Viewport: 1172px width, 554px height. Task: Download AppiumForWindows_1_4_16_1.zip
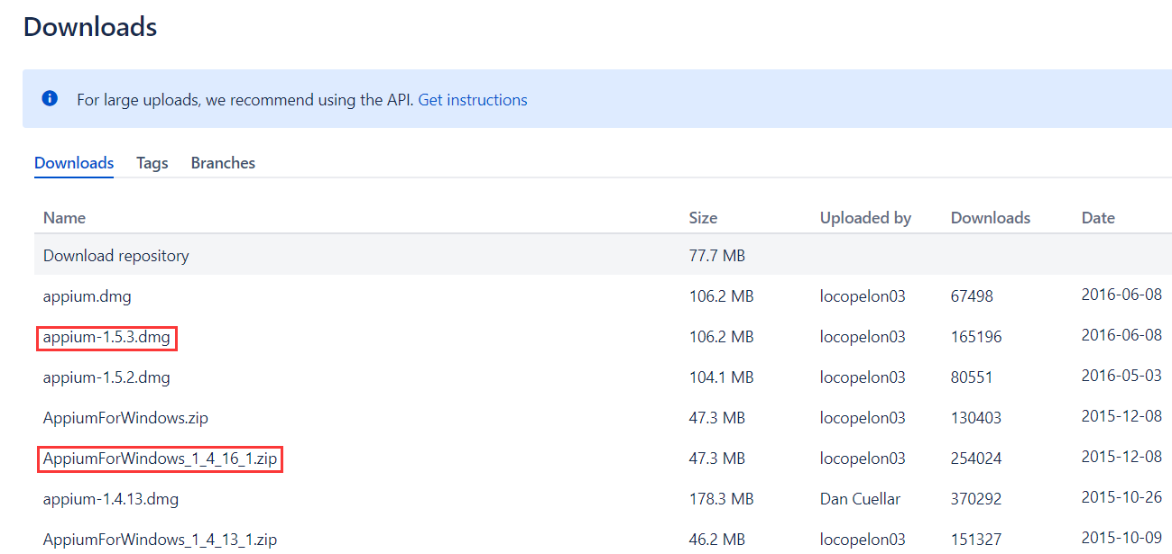(161, 459)
